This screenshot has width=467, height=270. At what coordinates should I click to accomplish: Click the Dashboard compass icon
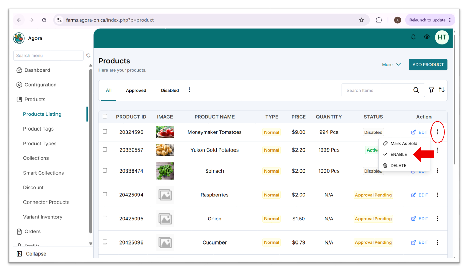tap(19, 70)
